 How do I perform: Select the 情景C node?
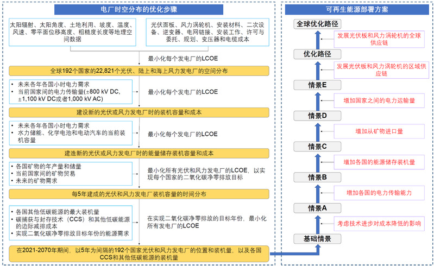pos(317,147)
